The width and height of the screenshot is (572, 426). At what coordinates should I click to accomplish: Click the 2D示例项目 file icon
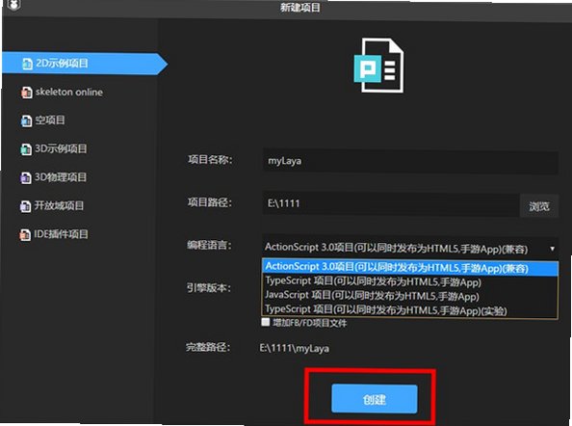point(27,64)
